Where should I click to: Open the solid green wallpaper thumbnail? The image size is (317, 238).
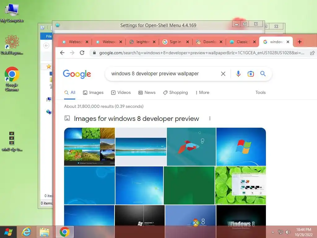click(x=189, y=185)
